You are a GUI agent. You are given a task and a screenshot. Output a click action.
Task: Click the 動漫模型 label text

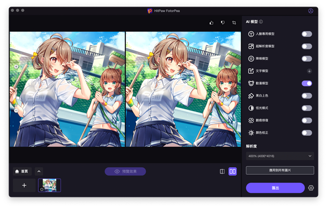pos(262,83)
